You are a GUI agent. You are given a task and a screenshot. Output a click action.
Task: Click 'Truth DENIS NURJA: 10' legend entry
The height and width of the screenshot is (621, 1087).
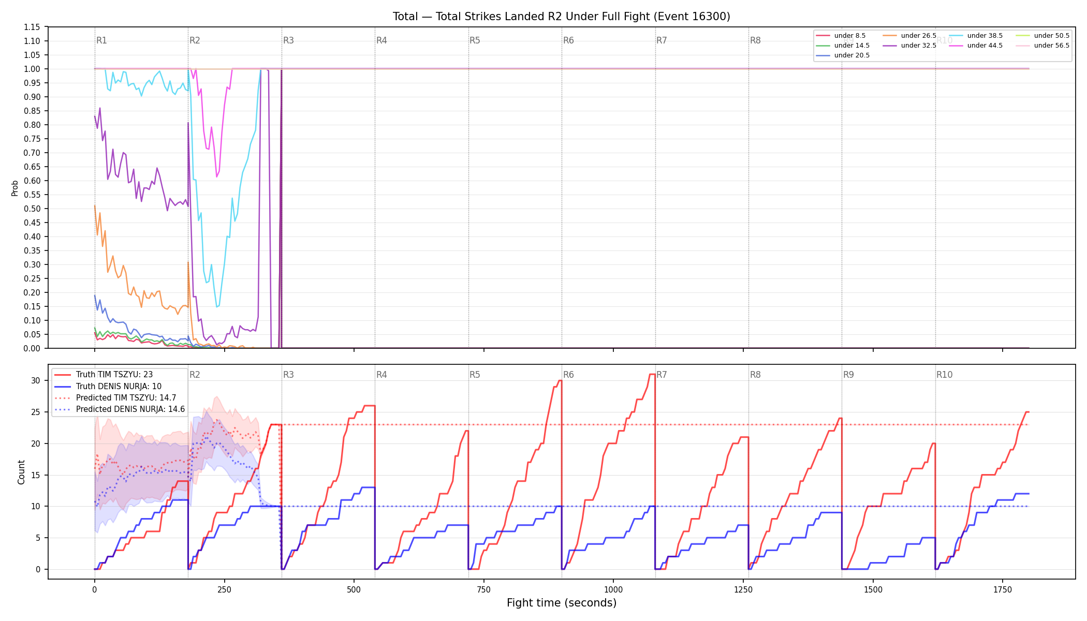108,386
